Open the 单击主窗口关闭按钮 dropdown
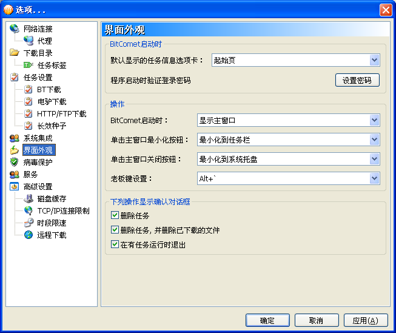The width and height of the screenshot is (396, 333). pos(289,159)
